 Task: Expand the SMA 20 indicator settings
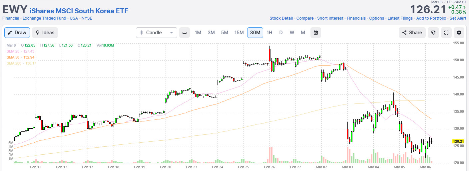(x=20, y=51)
